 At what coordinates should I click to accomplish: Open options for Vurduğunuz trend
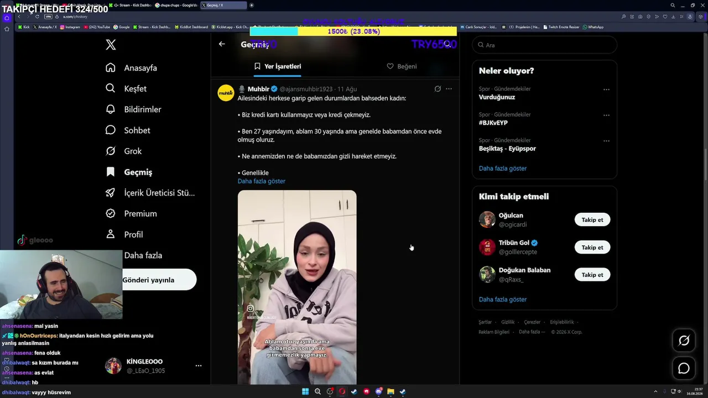pos(606,90)
